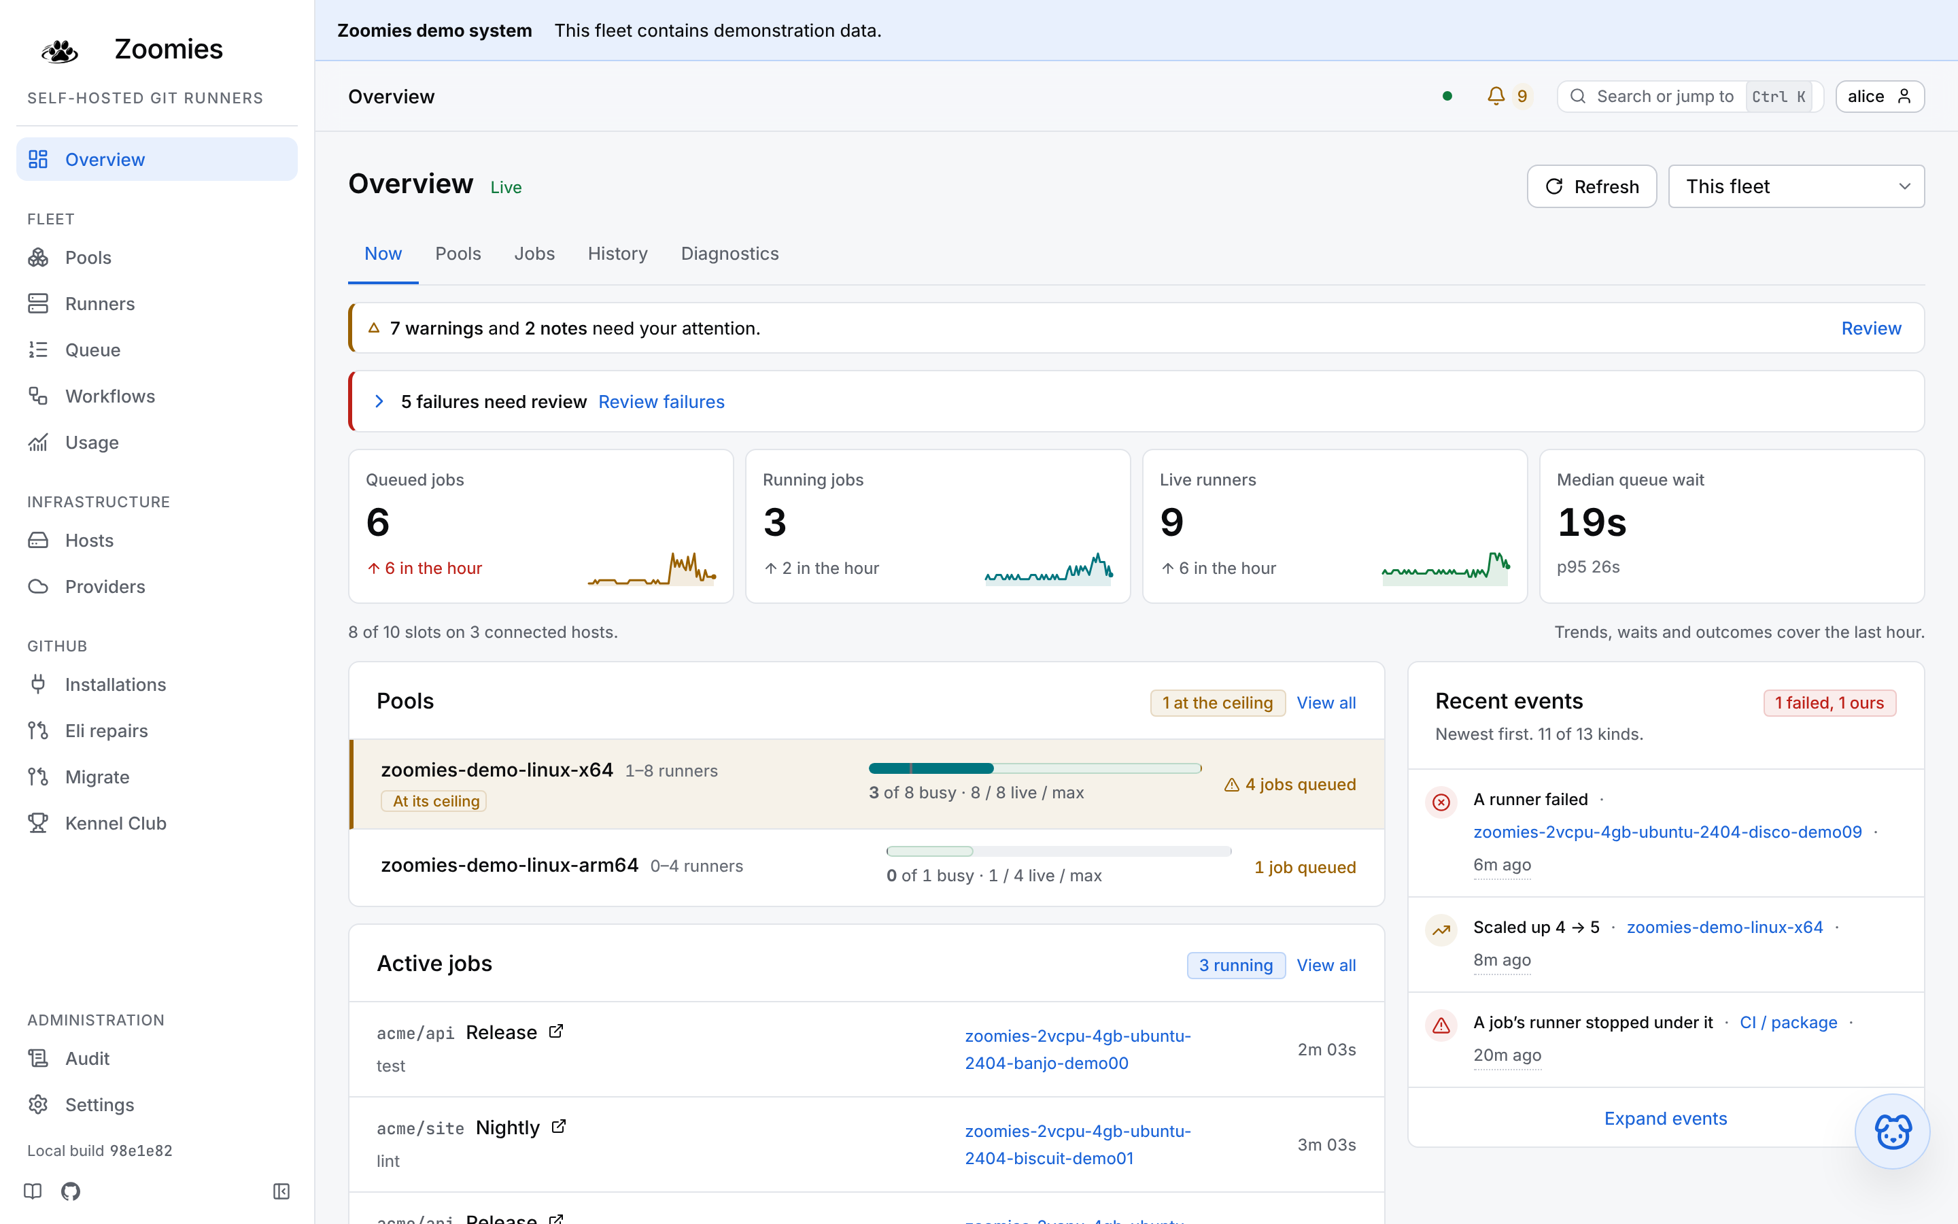Click the Zoomies paw logo
This screenshot has height=1224, width=1958.
pos(60,51)
